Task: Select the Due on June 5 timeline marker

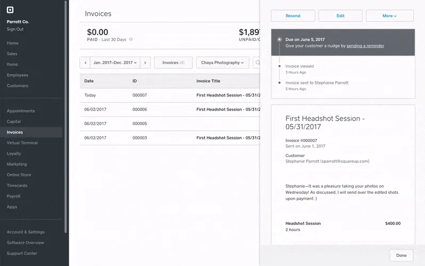Action: point(279,40)
